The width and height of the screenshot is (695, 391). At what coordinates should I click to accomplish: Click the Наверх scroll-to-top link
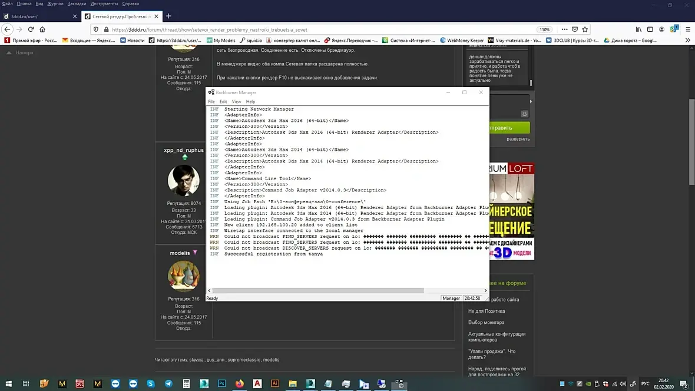[x=20, y=53]
